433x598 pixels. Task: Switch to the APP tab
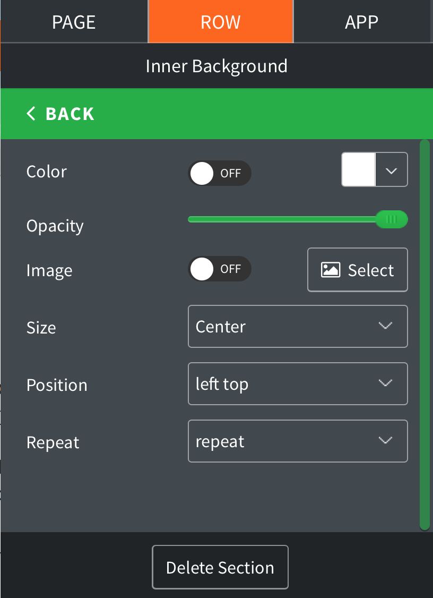362,21
